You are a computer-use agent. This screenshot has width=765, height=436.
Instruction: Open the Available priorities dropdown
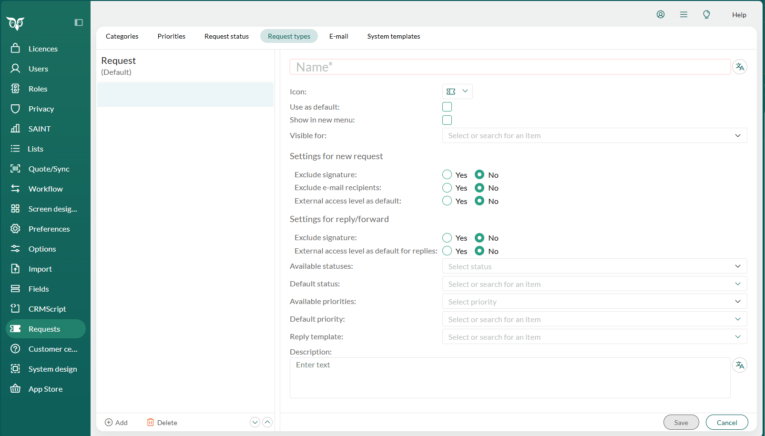[594, 302]
